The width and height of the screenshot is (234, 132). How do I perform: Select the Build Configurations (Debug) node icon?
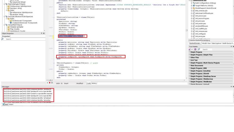[x=194, y=3]
